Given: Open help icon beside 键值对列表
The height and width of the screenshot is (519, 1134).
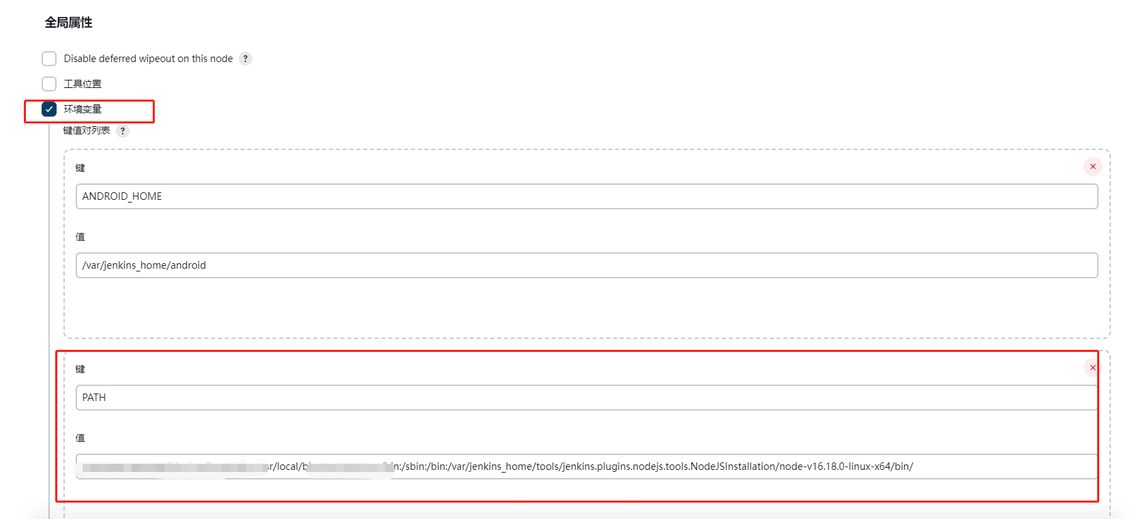Looking at the screenshot, I should (x=122, y=131).
